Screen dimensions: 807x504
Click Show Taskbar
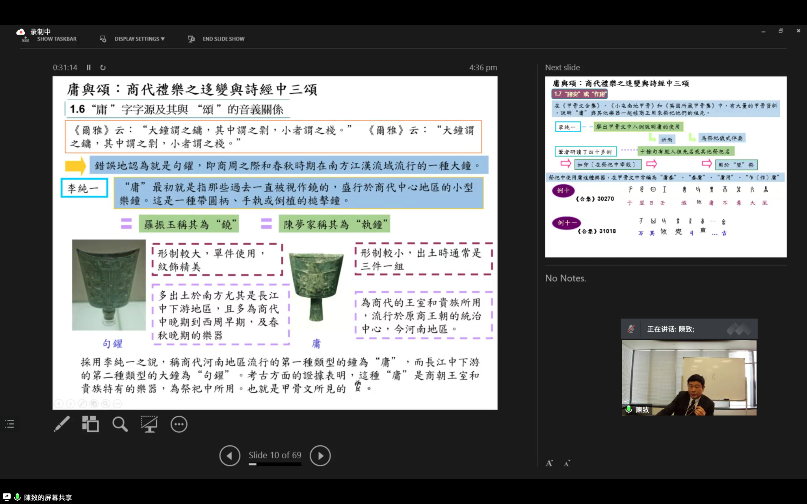[56, 39]
